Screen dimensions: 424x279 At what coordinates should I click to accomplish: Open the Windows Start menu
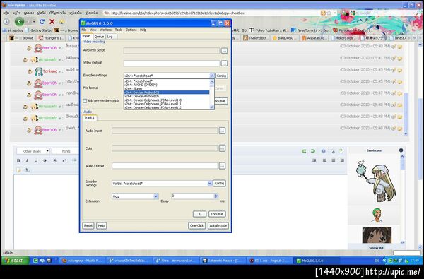pos(16,261)
